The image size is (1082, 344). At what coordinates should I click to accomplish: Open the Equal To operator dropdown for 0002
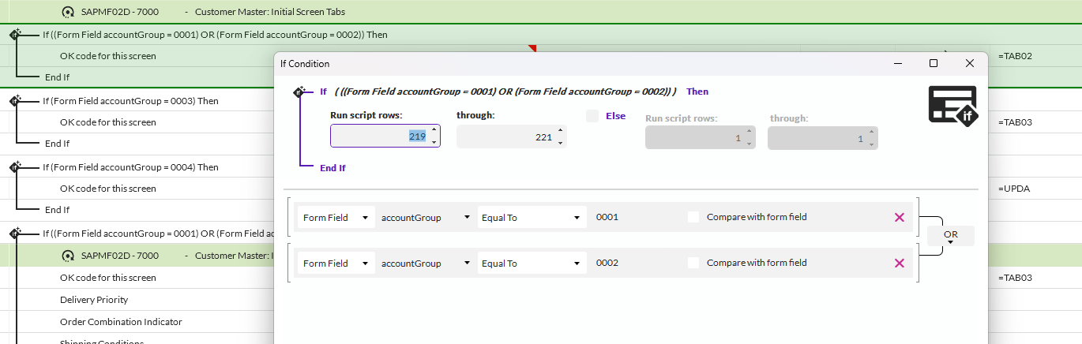532,263
